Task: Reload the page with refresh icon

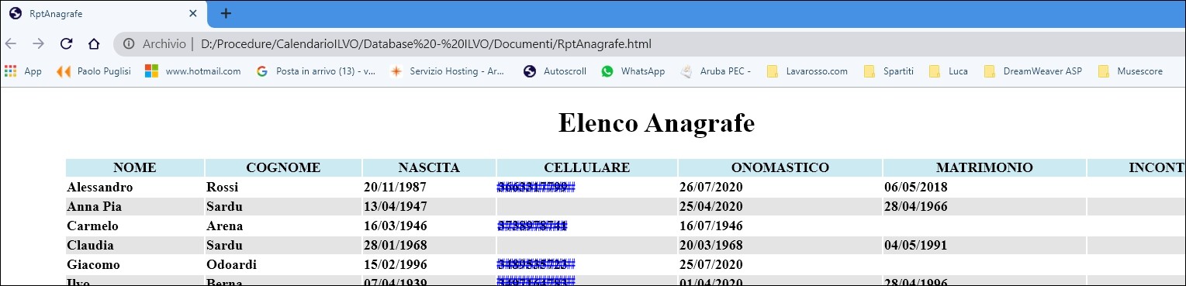Action: pyautogui.click(x=66, y=43)
